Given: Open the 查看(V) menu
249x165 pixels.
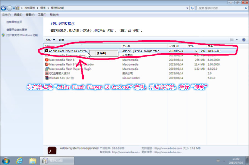Looking at the screenshot, I should point(30,15).
